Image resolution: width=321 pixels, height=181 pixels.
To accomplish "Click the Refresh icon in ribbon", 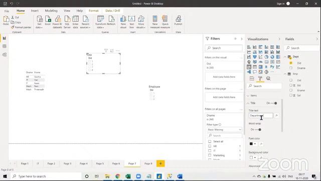I will [111, 21].
